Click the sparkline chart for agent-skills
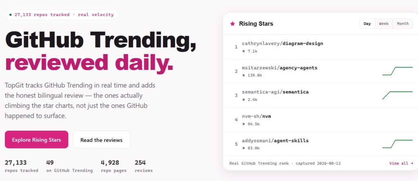Screen dimensions: 418x181 (397, 144)
